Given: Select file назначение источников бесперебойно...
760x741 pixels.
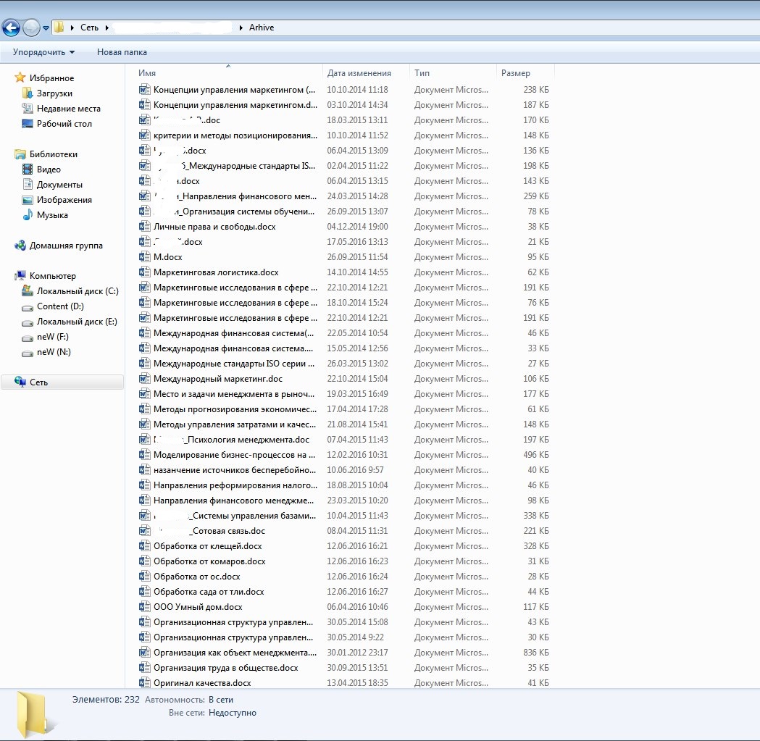Looking at the screenshot, I should 235,470.
